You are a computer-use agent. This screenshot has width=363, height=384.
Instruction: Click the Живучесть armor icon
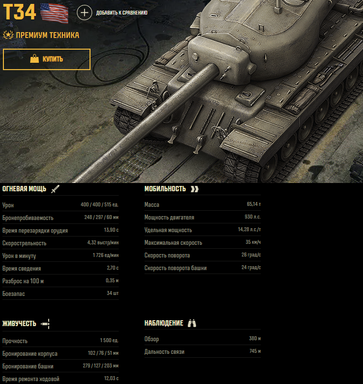coord(45,324)
